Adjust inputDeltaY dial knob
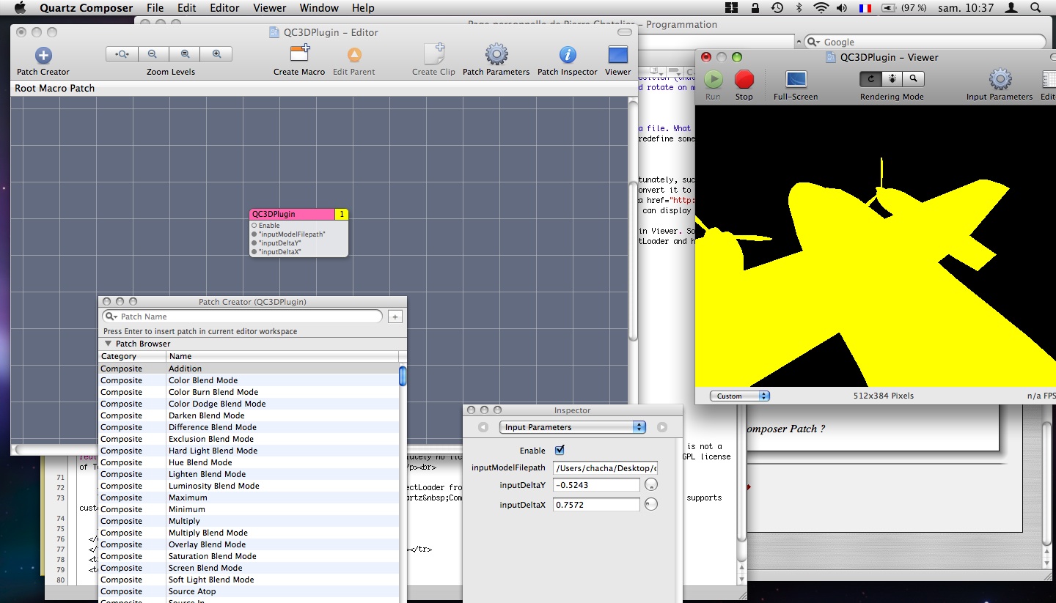1056x603 pixels. 651,485
